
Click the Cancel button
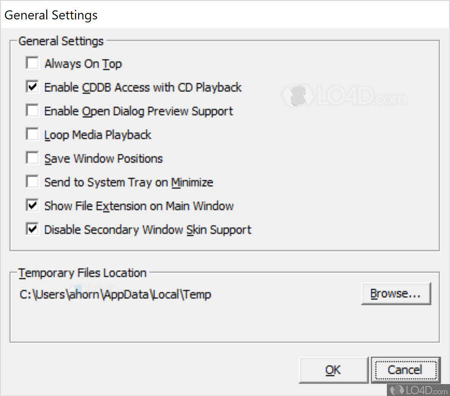click(x=405, y=369)
